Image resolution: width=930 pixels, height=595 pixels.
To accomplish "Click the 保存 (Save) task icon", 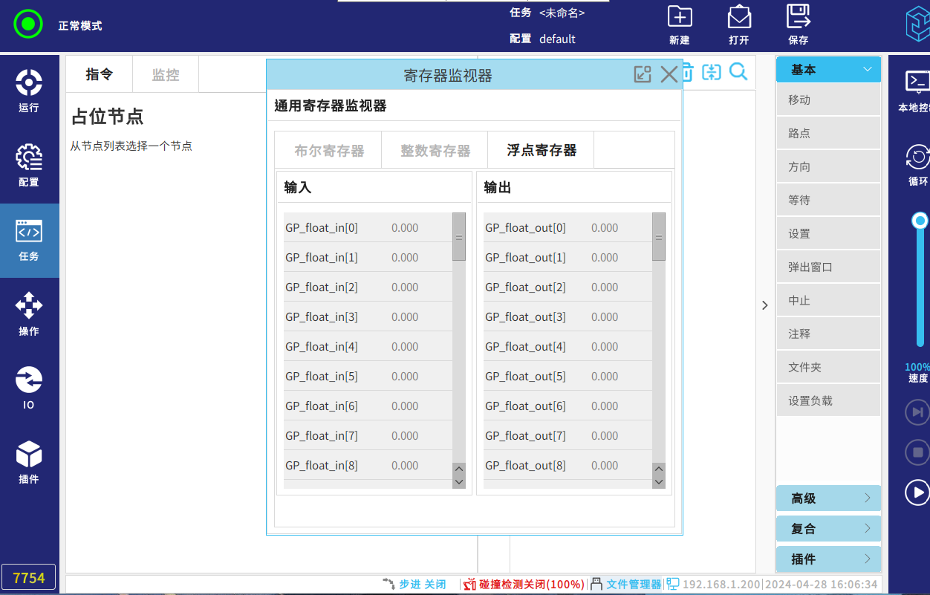I will point(798,24).
